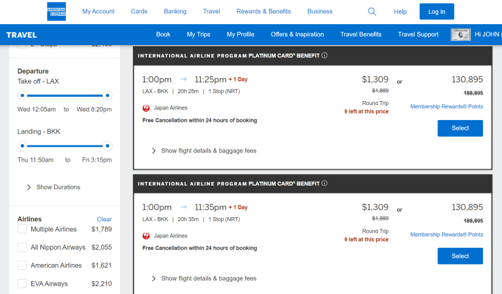502x294 pixels.
Task: Click info icon on first Platinum Card Benefit banner
Action: coord(325,55)
